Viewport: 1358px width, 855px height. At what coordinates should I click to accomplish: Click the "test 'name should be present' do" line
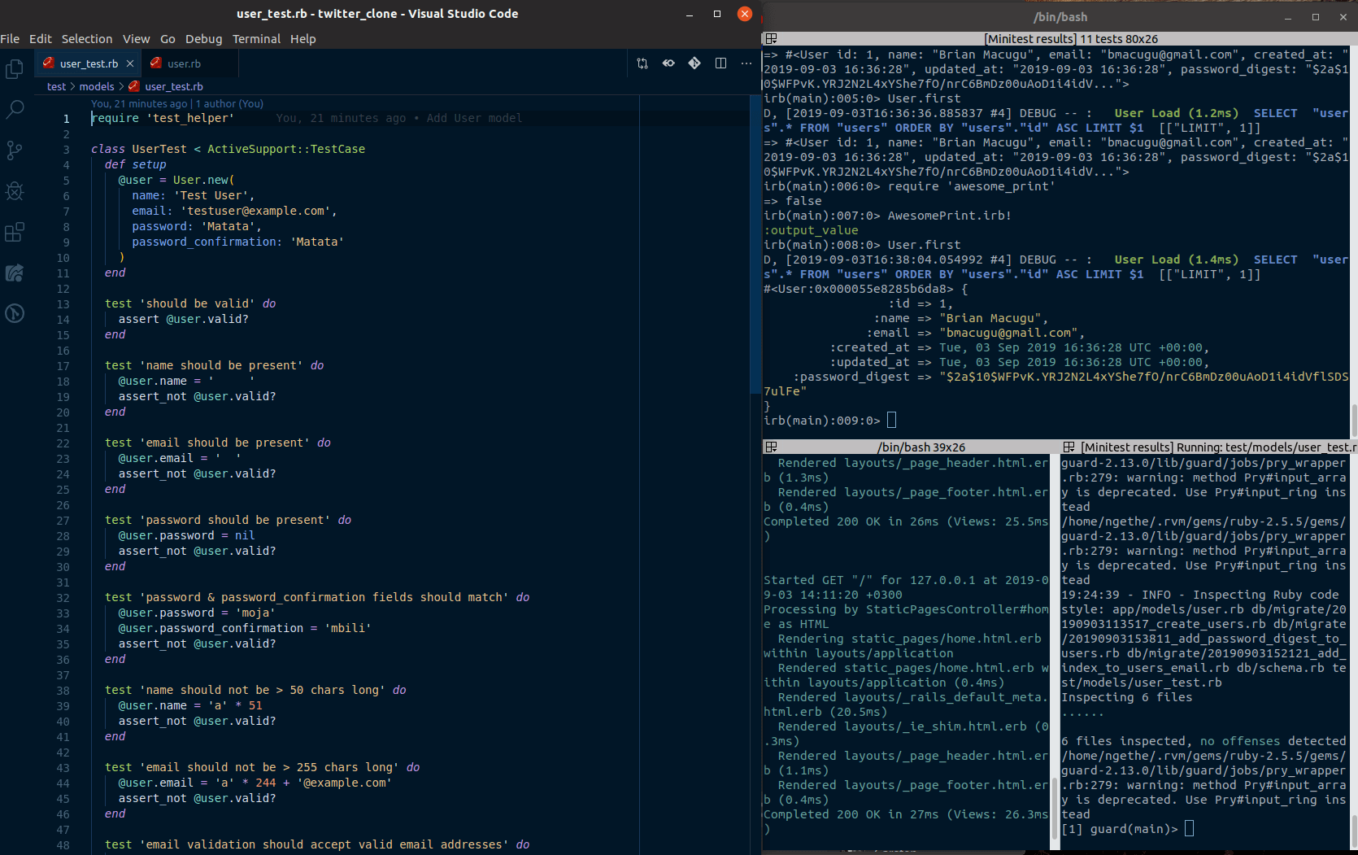tap(214, 365)
